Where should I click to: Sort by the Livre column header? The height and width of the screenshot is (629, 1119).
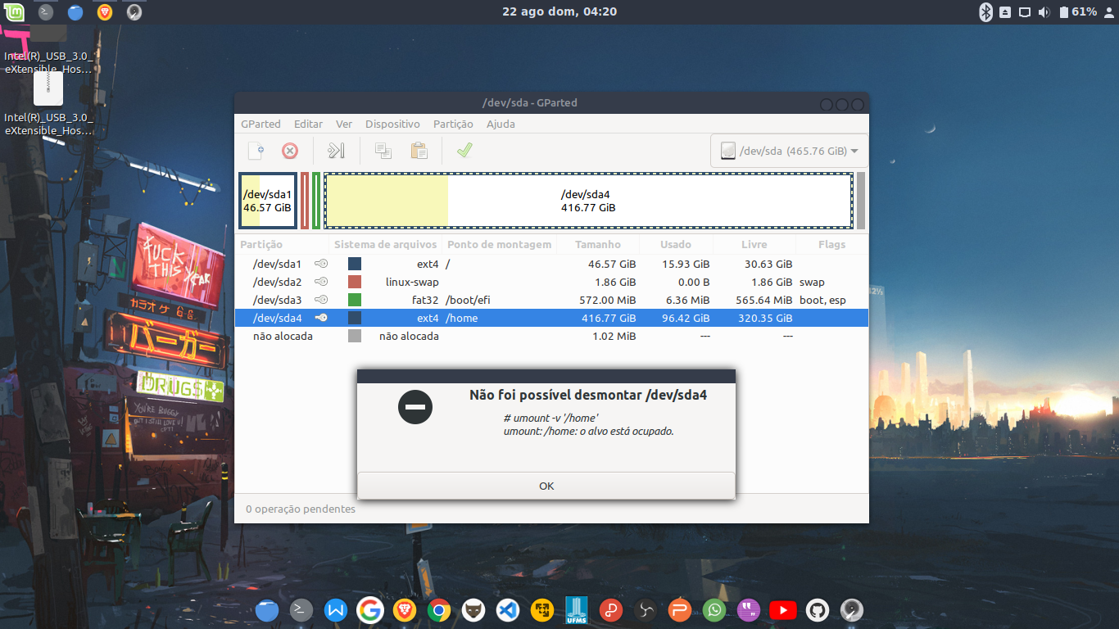(x=754, y=244)
